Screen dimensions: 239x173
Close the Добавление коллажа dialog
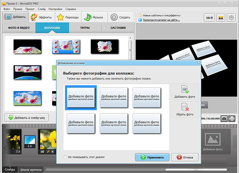coord(199,63)
